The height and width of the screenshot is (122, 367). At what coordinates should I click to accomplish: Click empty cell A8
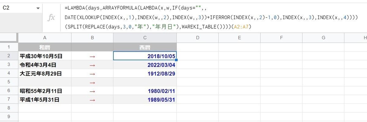click(45, 108)
